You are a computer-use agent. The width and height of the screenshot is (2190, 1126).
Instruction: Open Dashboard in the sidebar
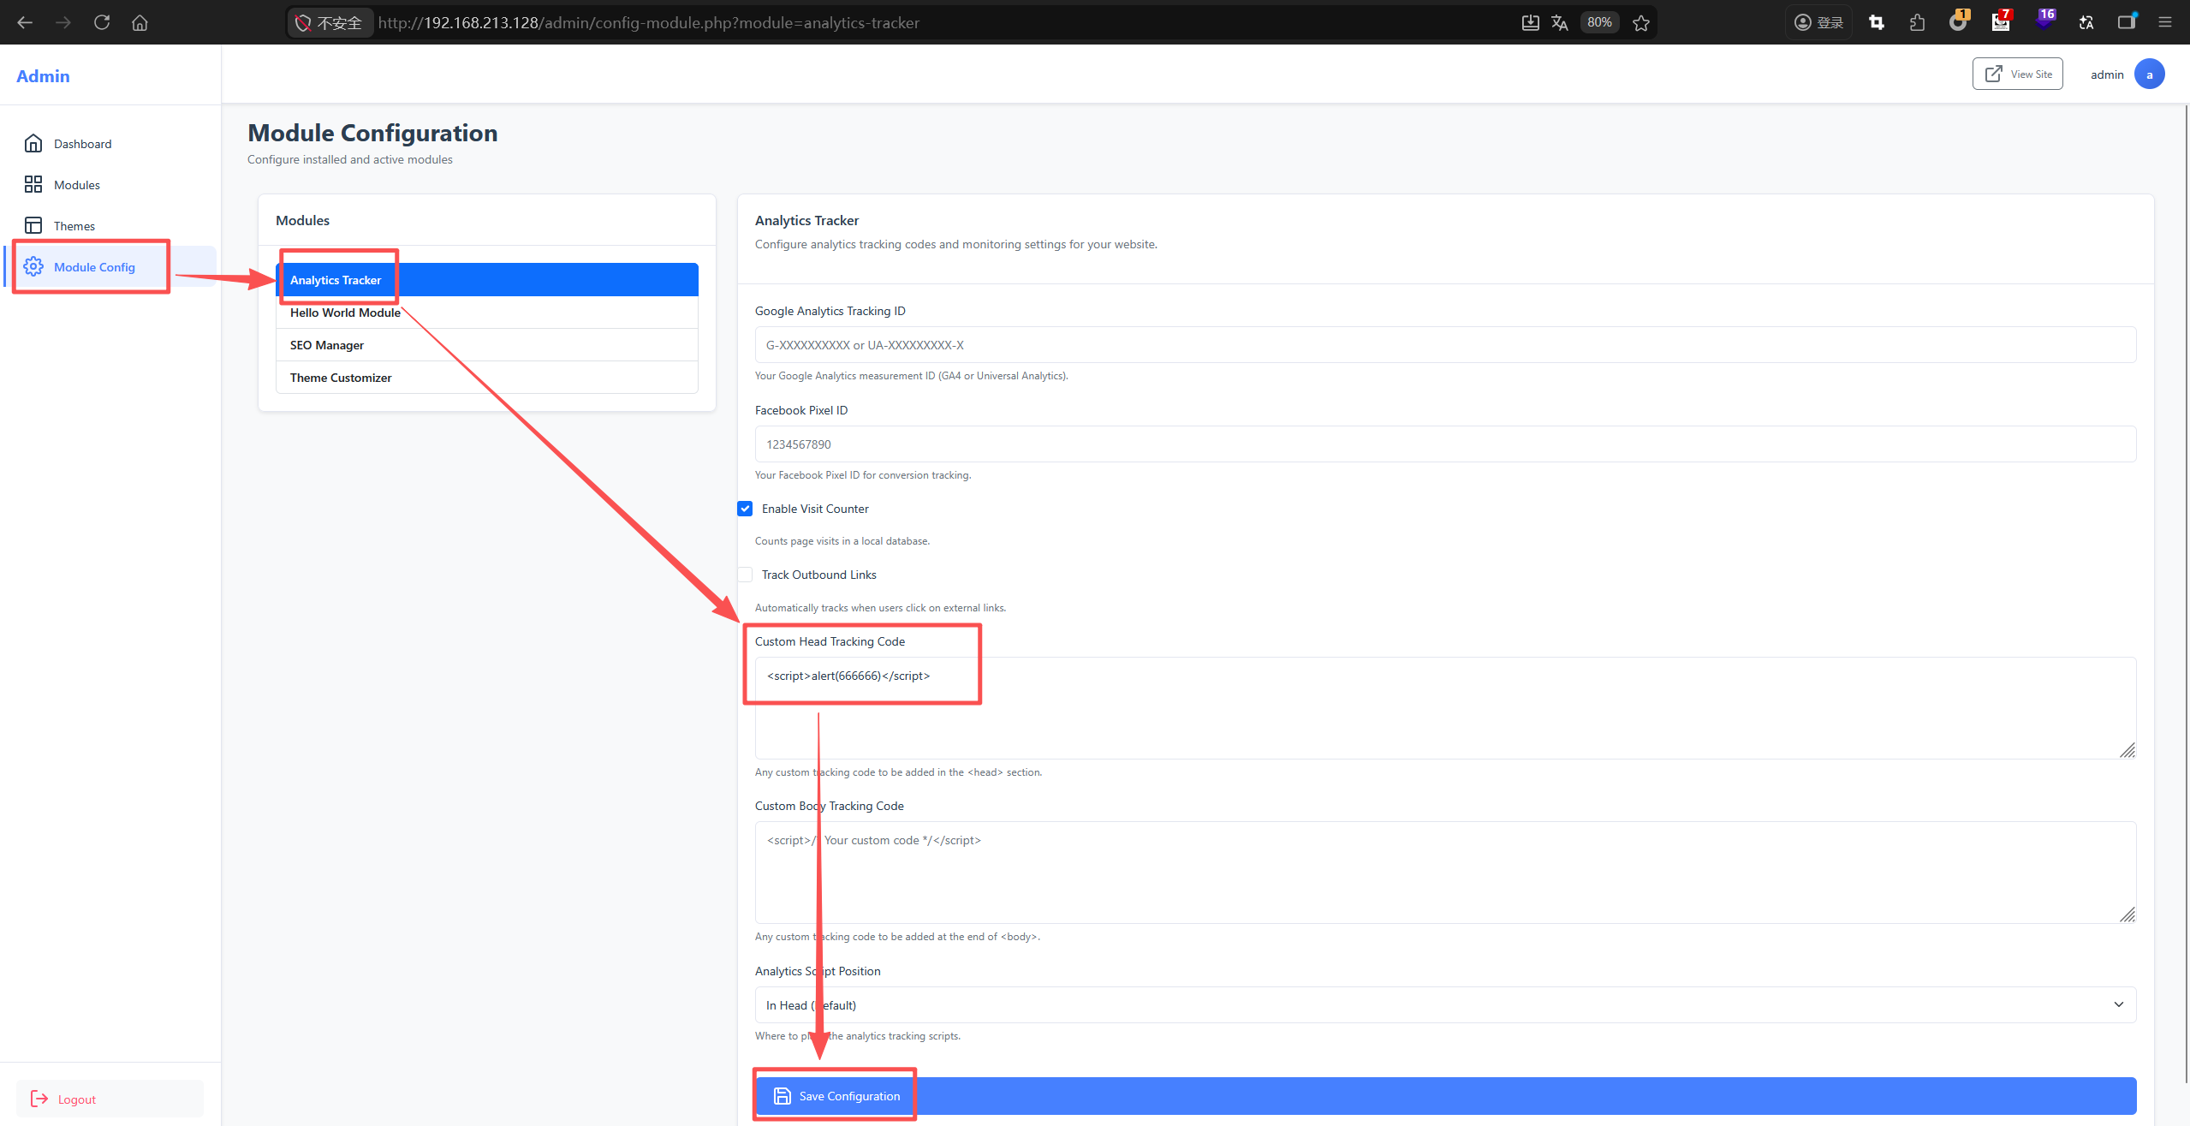coord(110,144)
